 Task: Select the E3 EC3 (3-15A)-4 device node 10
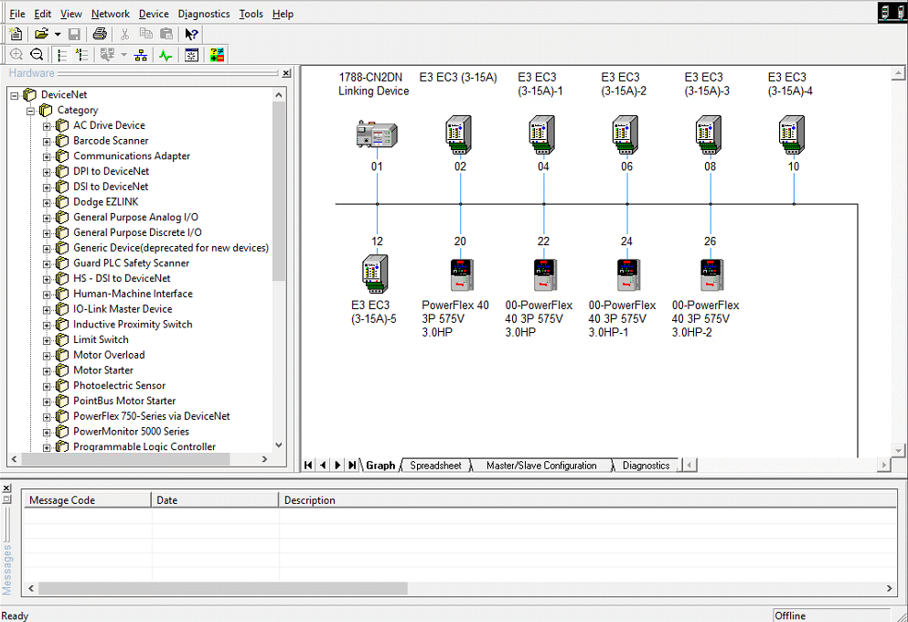(x=792, y=134)
